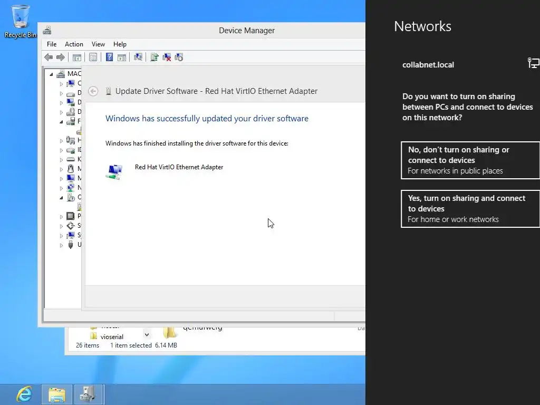Expand the Disk drives node arrow
Image resolution: width=540 pixels, height=405 pixels.
(x=61, y=93)
